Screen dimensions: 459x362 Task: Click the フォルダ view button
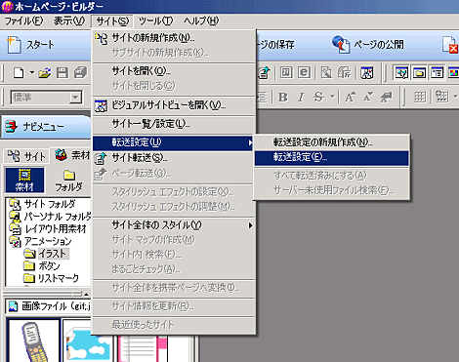pos(68,181)
